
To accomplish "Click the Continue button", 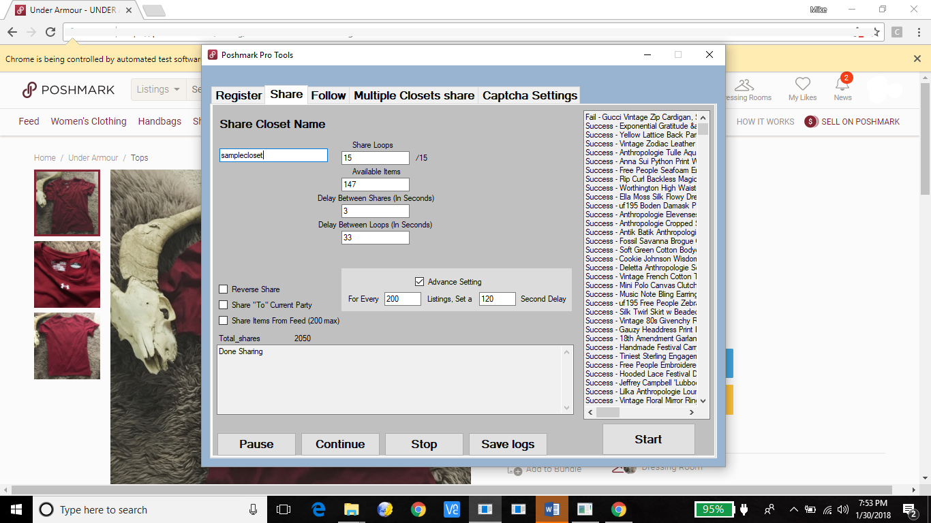I will coord(340,444).
